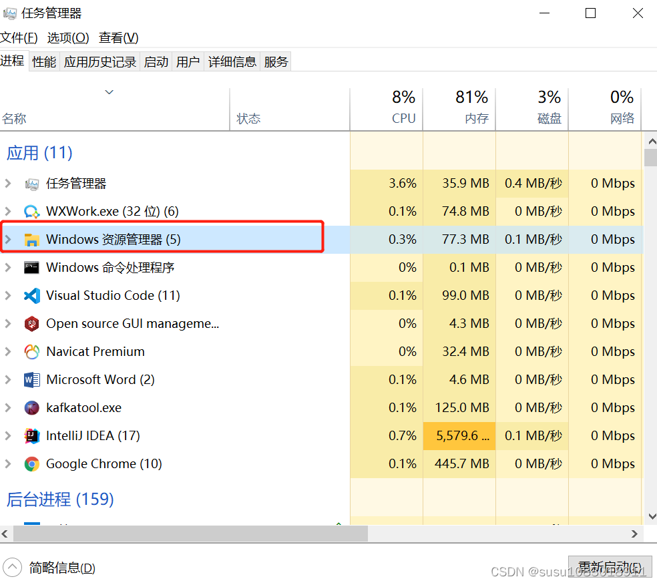The height and width of the screenshot is (583, 657).
Task: Click the 重新启动 button
Action: [610, 568]
